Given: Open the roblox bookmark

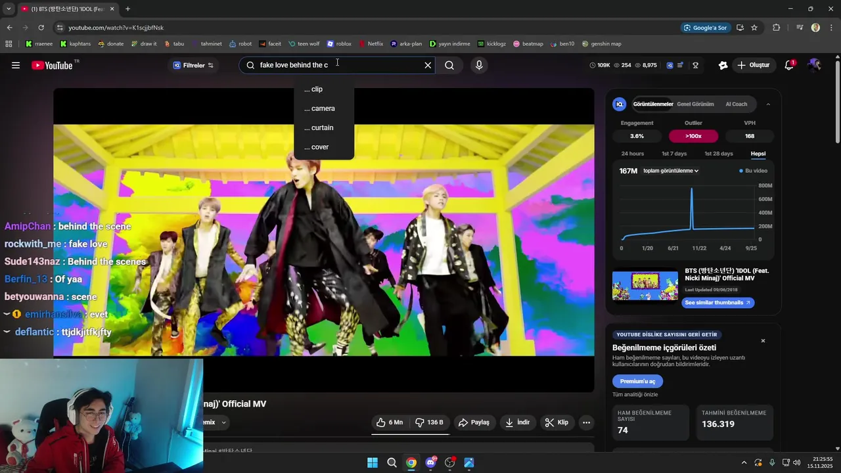Looking at the screenshot, I should click(339, 44).
